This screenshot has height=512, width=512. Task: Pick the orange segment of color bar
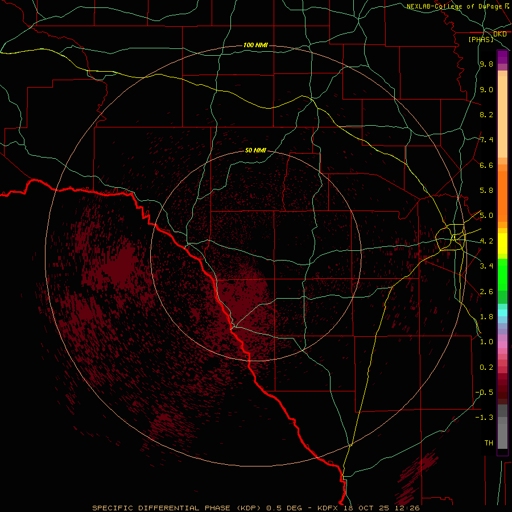[502, 197]
